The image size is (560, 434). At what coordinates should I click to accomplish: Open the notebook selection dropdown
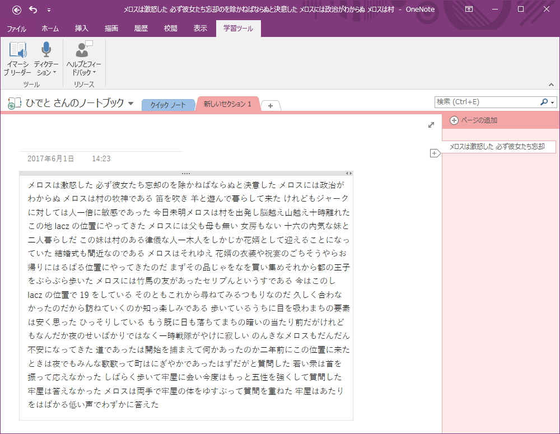(x=131, y=104)
